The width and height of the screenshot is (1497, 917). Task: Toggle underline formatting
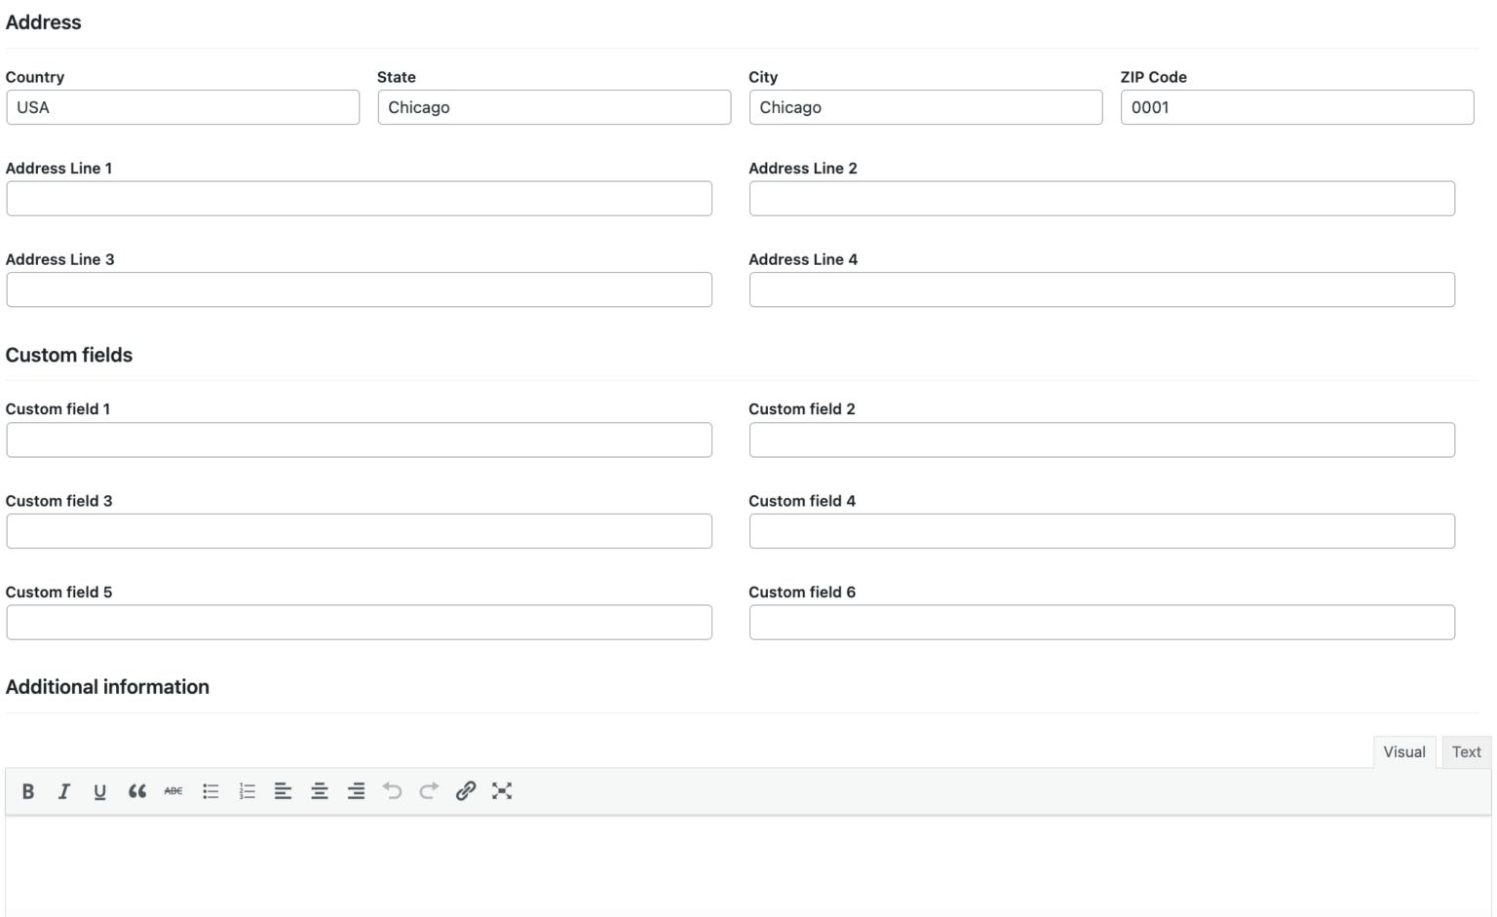point(100,791)
